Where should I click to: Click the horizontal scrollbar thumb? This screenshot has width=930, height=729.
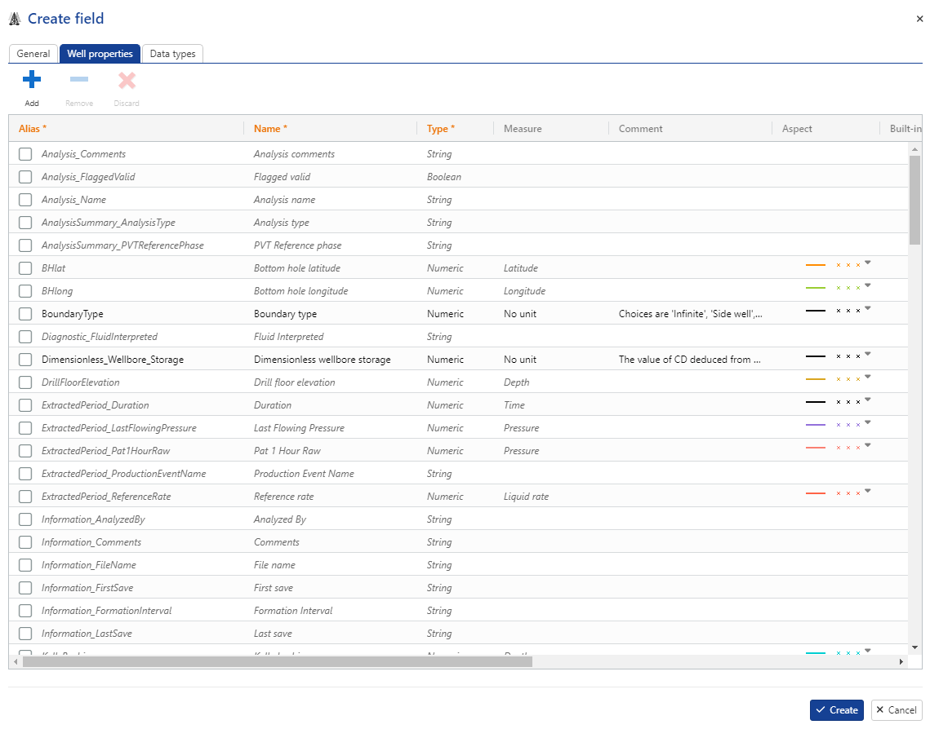[x=277, y=661]
